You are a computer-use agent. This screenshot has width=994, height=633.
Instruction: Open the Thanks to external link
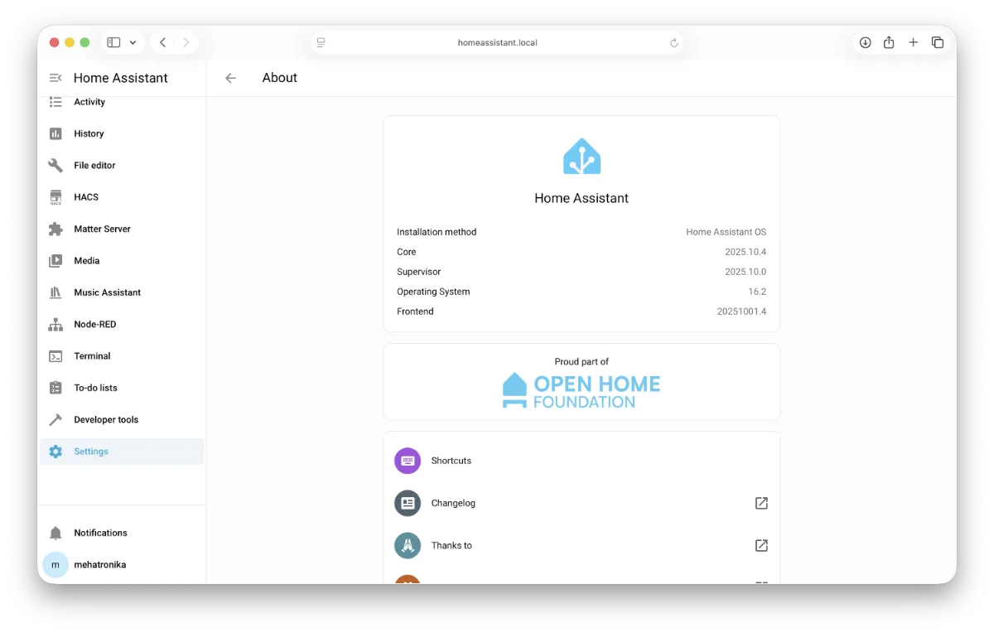tap(761, 545)
